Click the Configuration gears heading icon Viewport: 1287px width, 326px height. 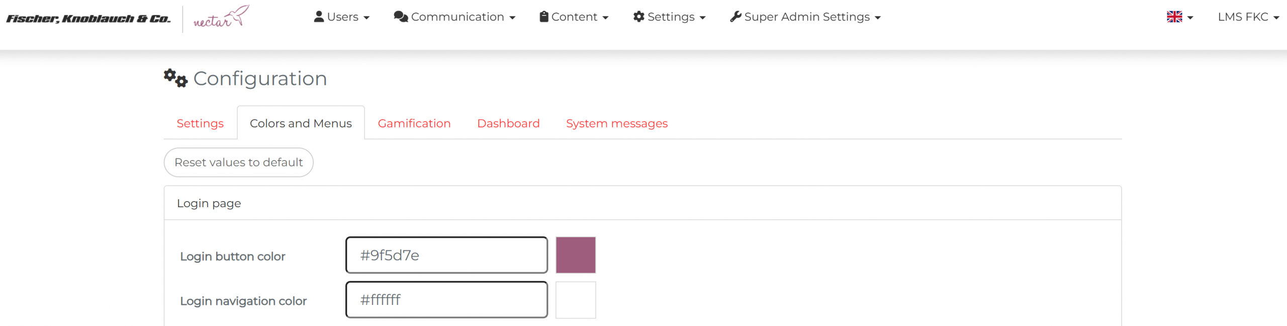coord(175,78)
